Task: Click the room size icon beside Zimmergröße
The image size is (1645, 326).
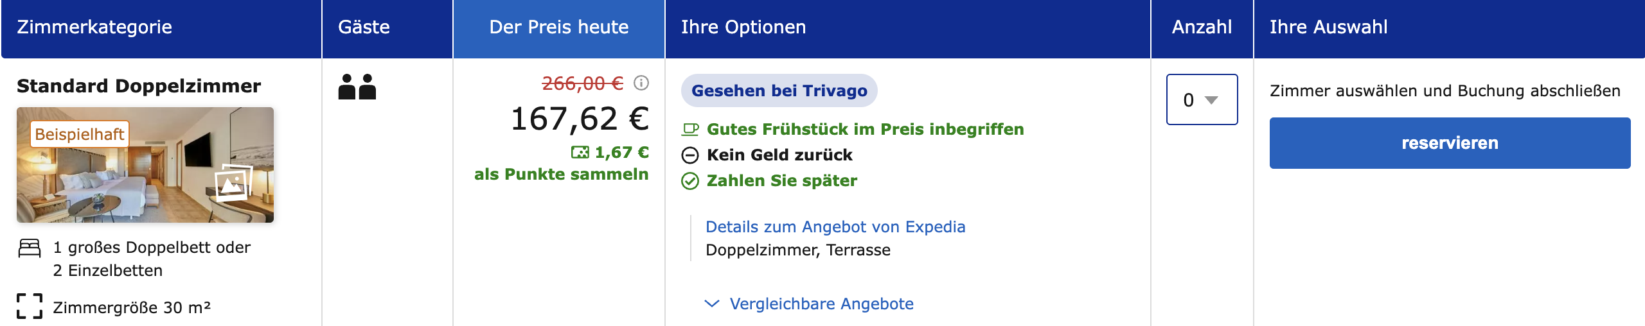Action: (x=30, y=306)
